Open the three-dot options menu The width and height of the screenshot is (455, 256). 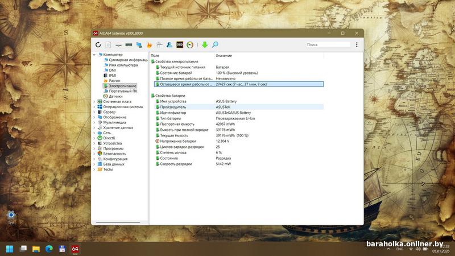[357, 44]
